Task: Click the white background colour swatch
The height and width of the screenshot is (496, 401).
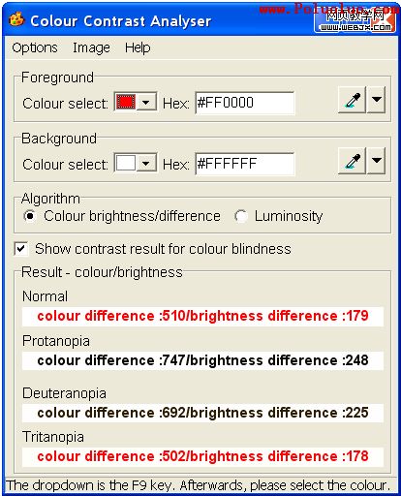Action: click(126, 164)
